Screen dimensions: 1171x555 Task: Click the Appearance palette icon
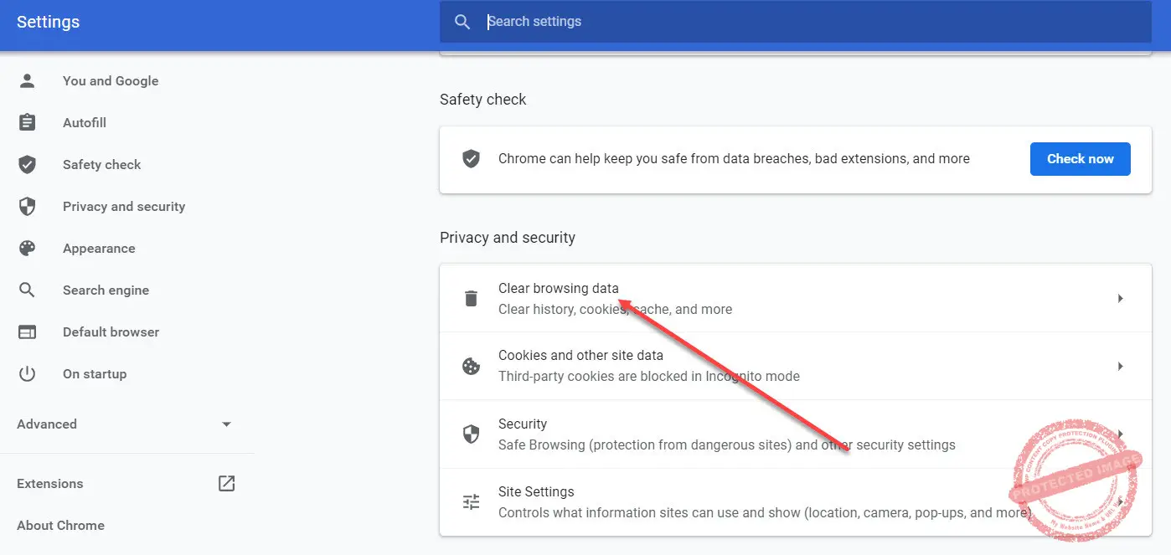click(x=28, y=249)
